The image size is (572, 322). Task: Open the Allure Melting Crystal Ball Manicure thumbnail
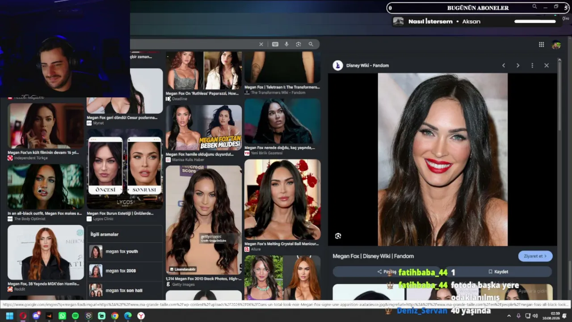click(282, 199)
